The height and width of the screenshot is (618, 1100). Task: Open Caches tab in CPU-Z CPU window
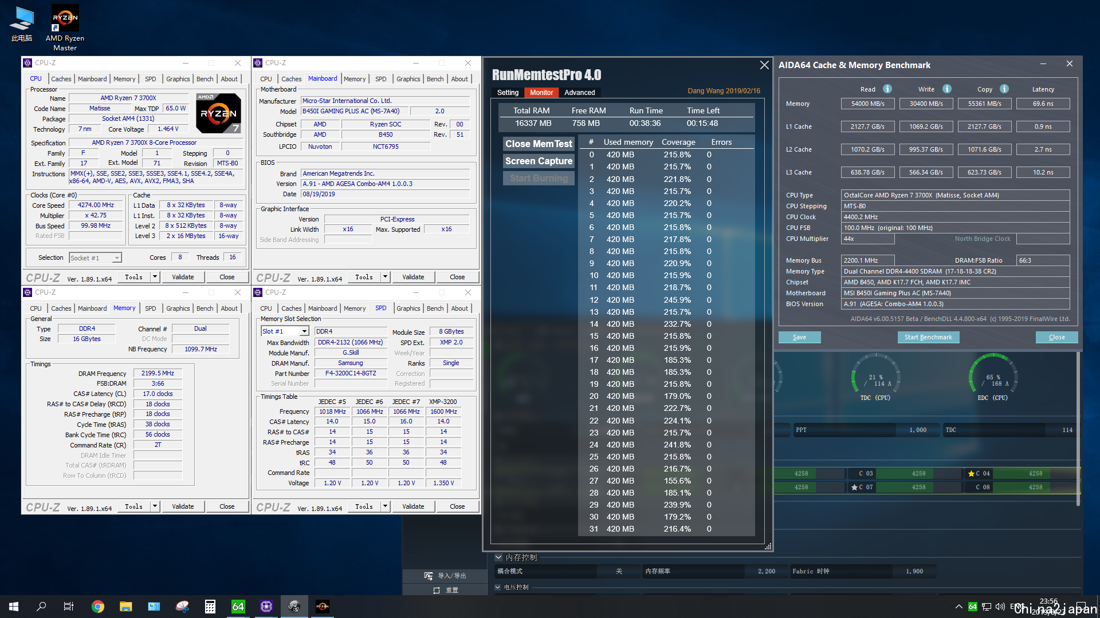click(x=61, y=79)
